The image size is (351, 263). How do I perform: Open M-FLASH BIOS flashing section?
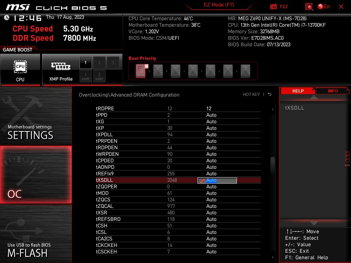pyautogui.click(x=36, y=234)
